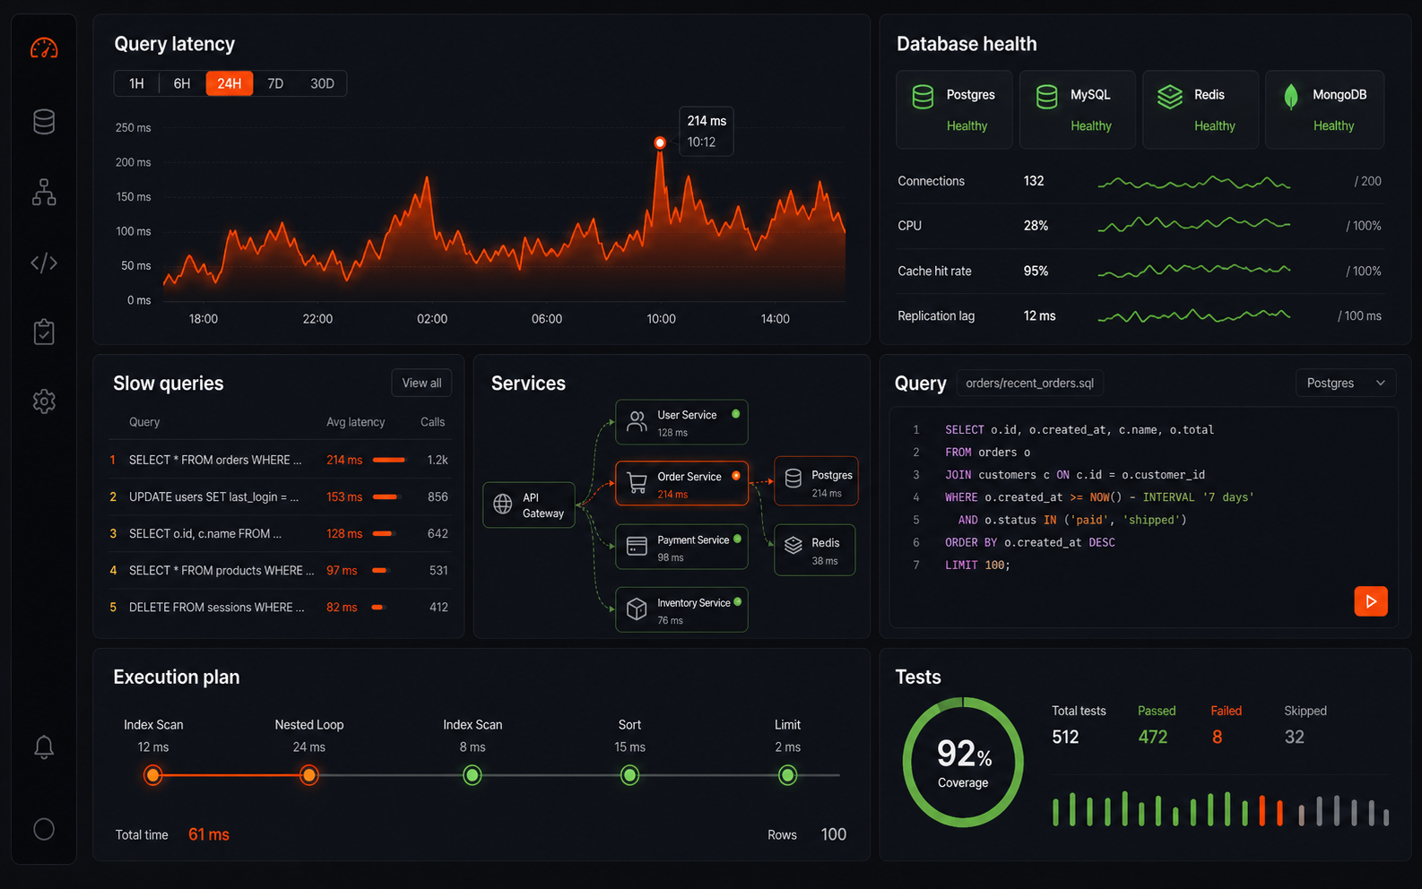Screen dimensions: 1422x889
Task: Click the Inventory Service box icon
Action: tap(637, 609)
